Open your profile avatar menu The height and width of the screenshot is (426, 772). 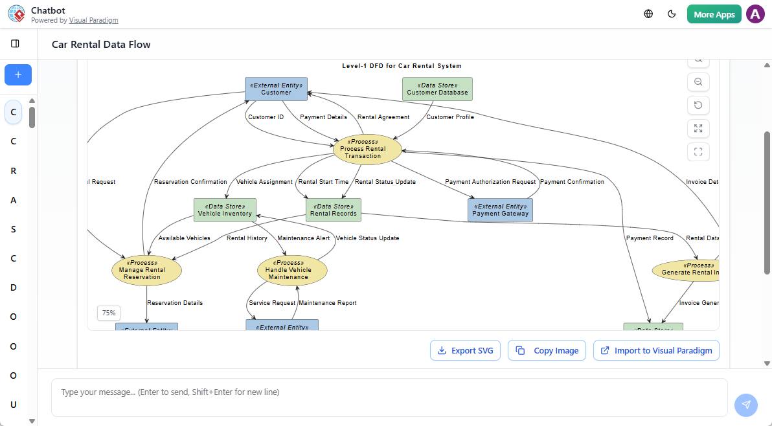click(x=755, y=13)
